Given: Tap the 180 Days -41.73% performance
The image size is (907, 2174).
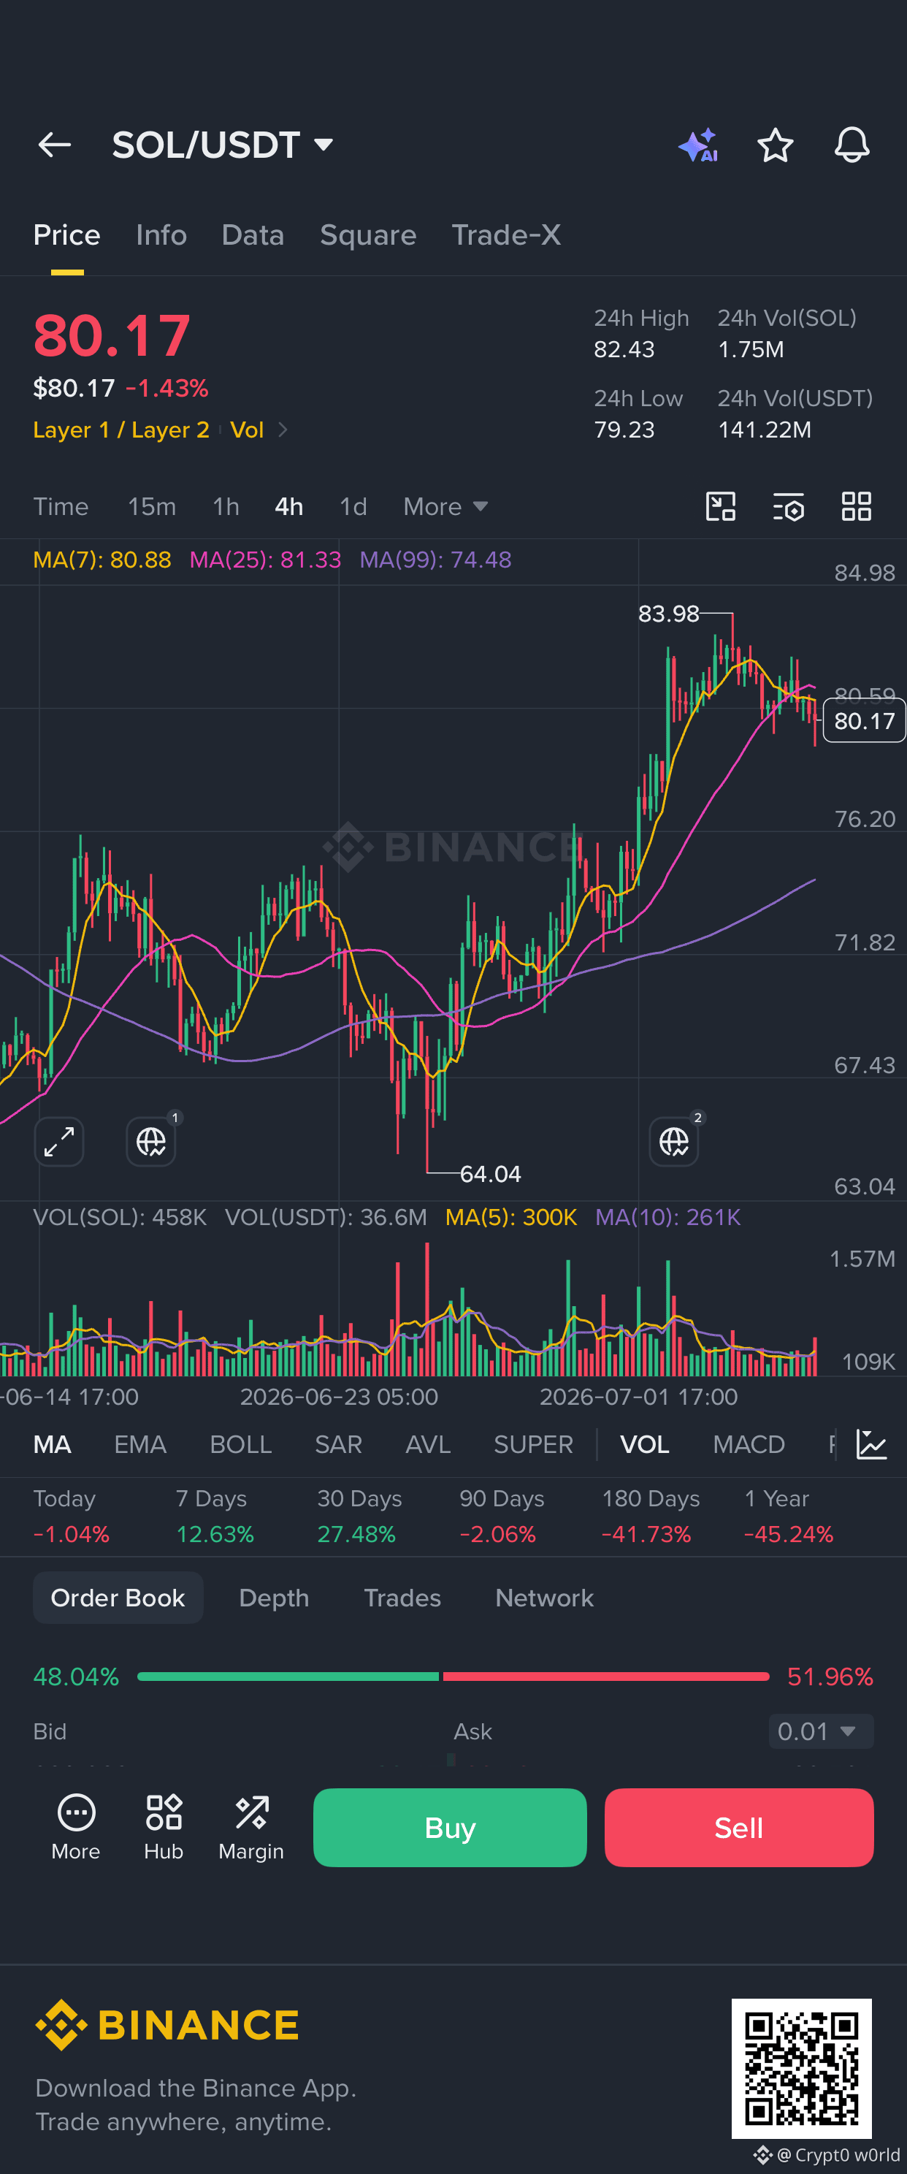Looking at the screenshot, I should pos(650,1517).
